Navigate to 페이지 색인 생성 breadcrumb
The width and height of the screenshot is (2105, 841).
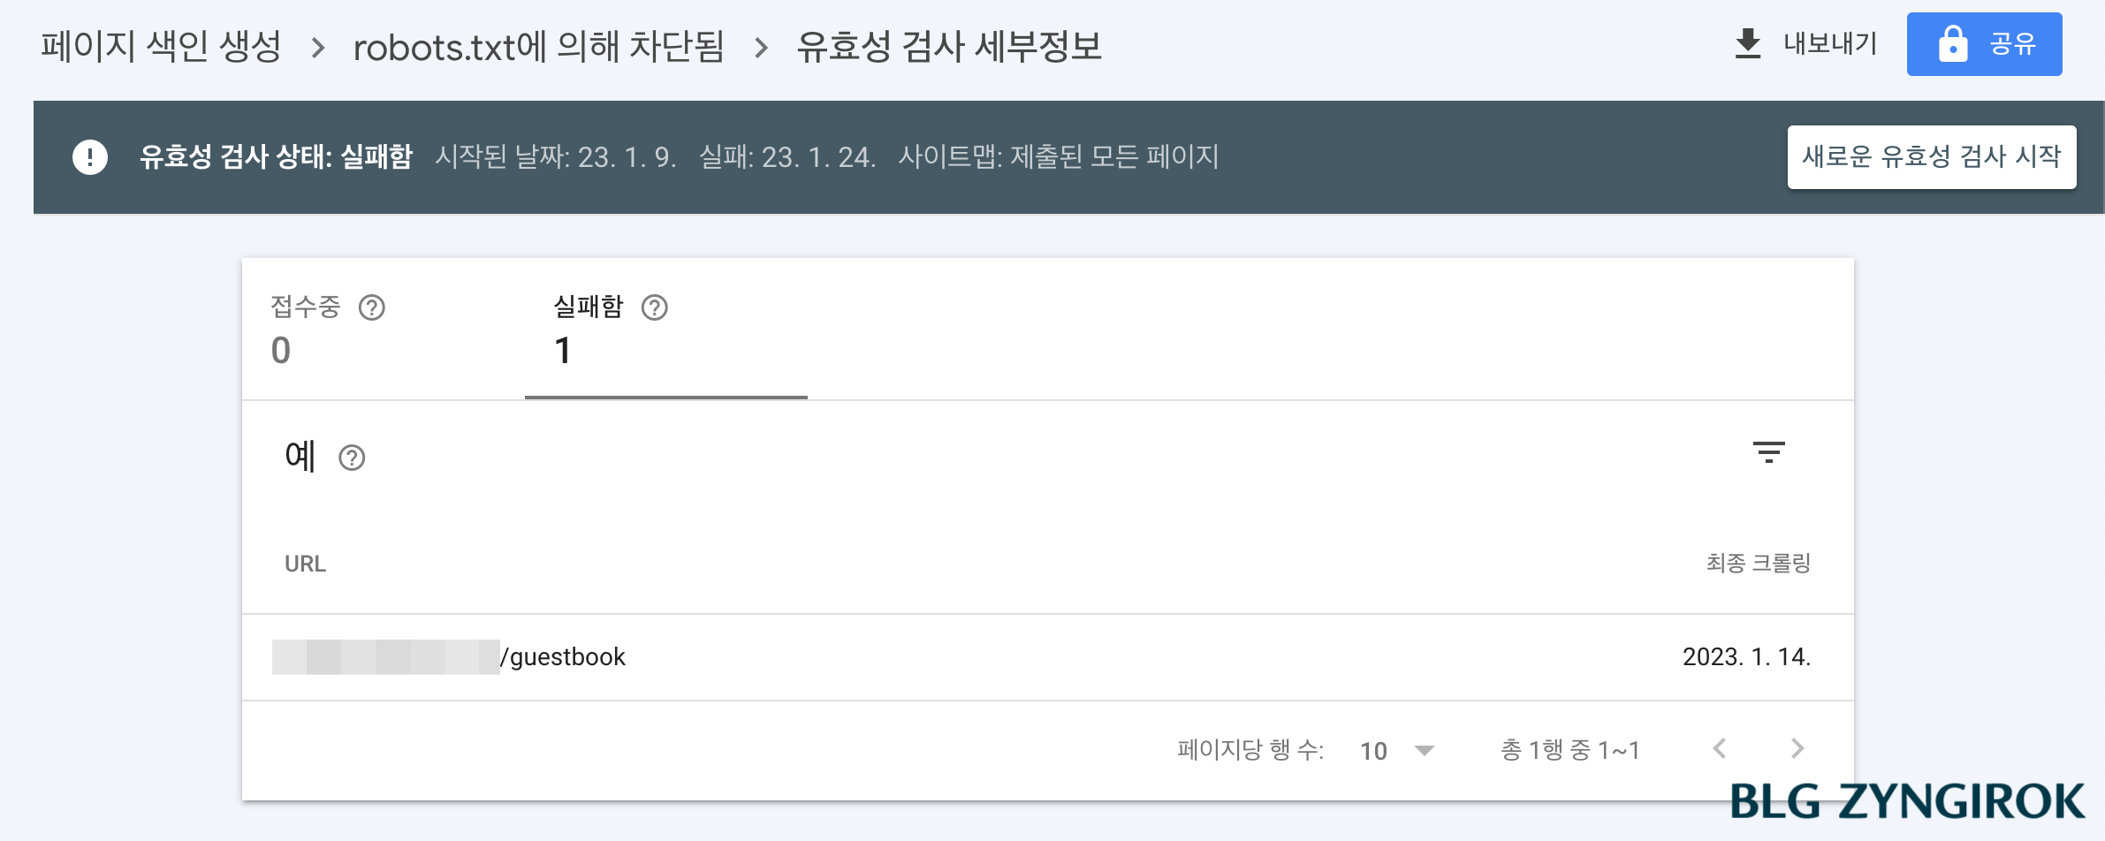[x=162, y=49]
